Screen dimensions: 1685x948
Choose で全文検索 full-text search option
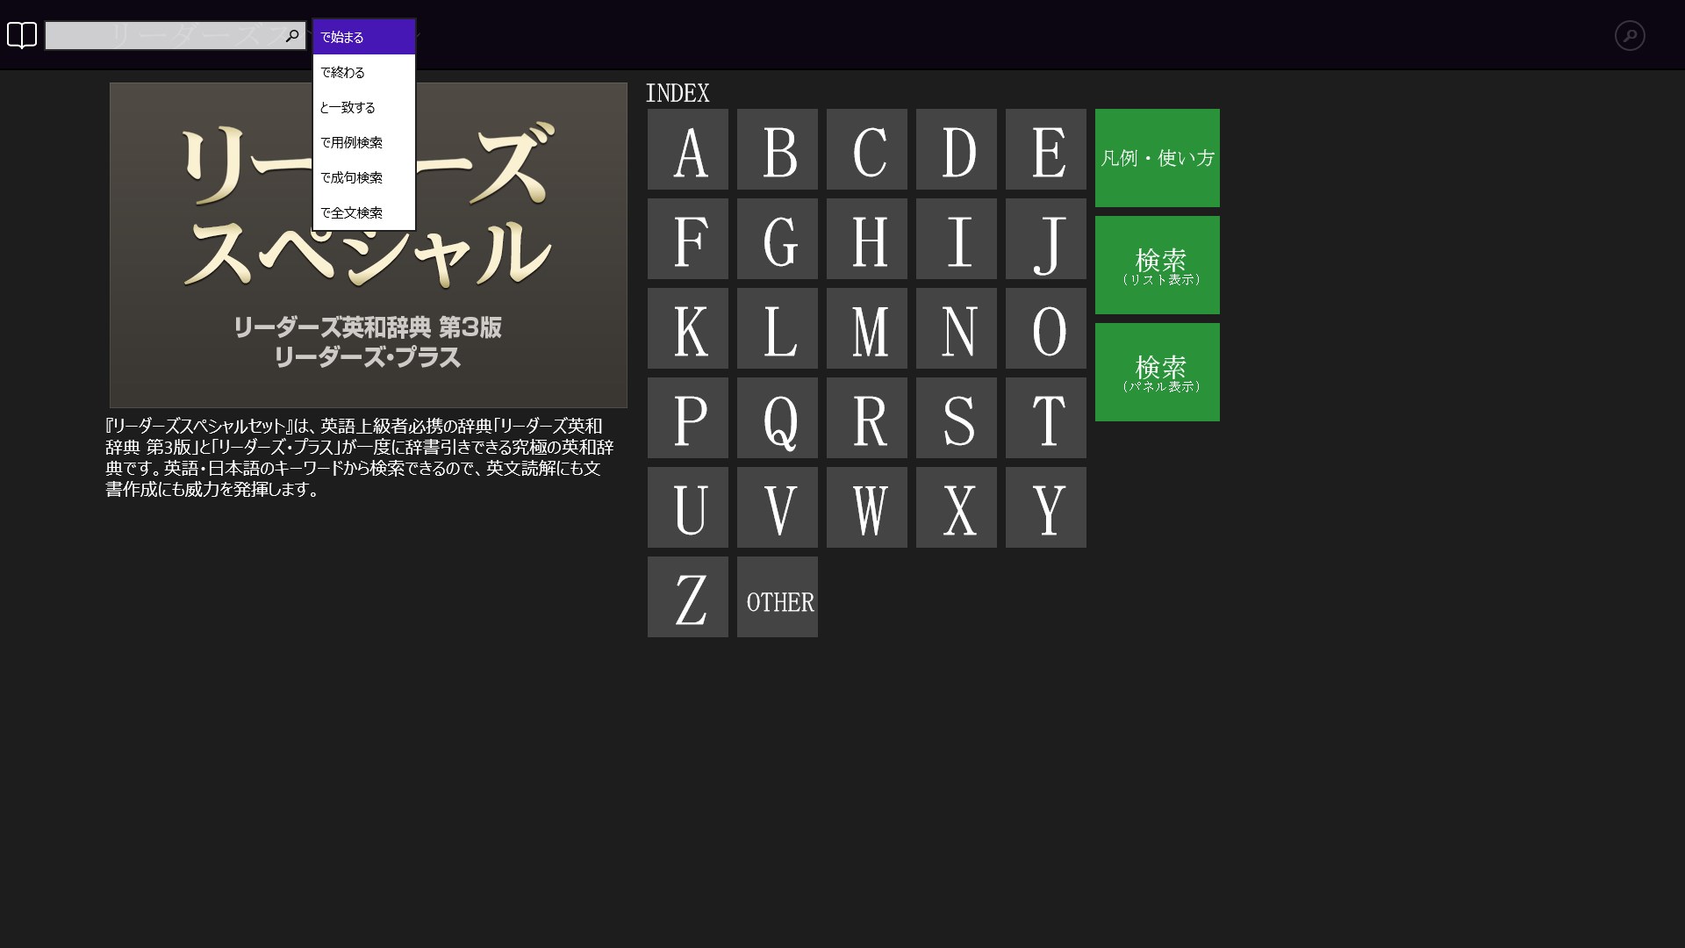pos(363,212)
